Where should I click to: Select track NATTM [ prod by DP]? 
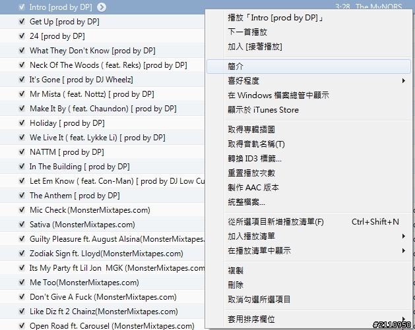(67, 152)
